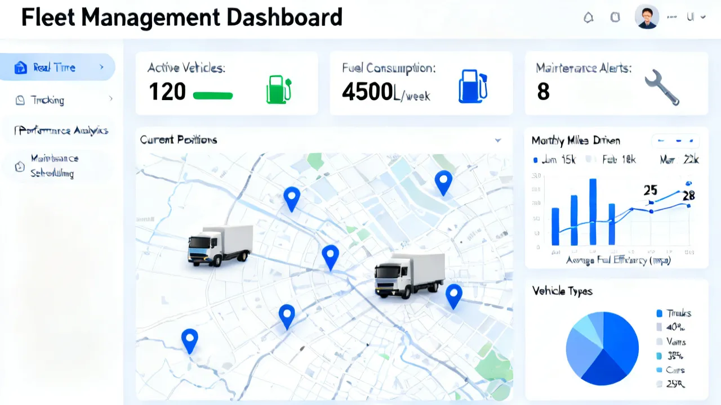721x405 pixels.
Task: Expand the Real Time chevron arrow
Action: pos(101,67)
